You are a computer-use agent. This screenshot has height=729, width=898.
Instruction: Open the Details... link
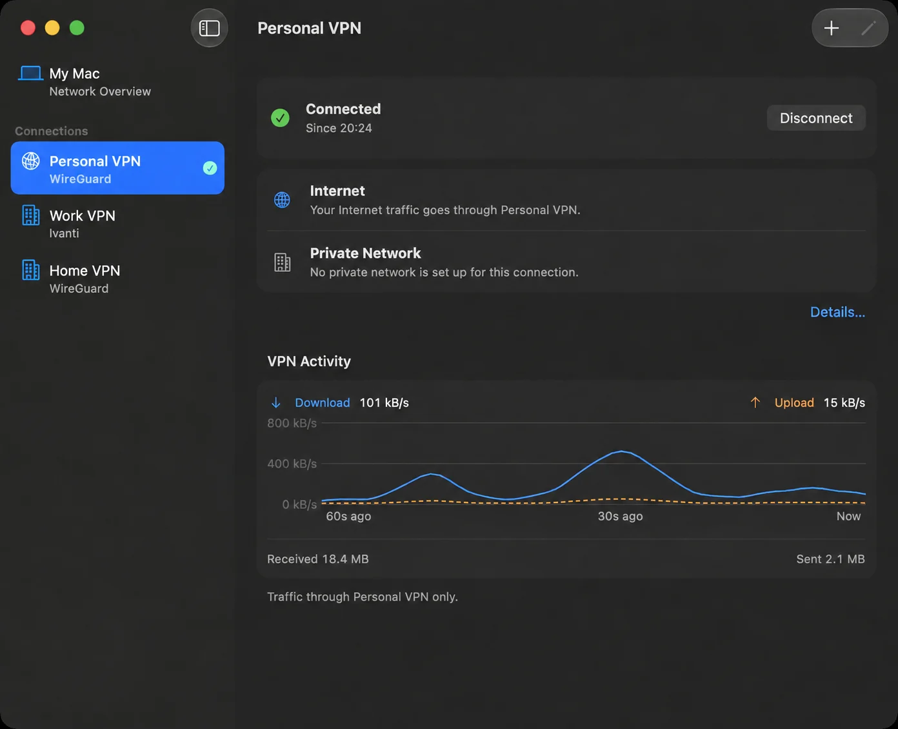point(837,312)
